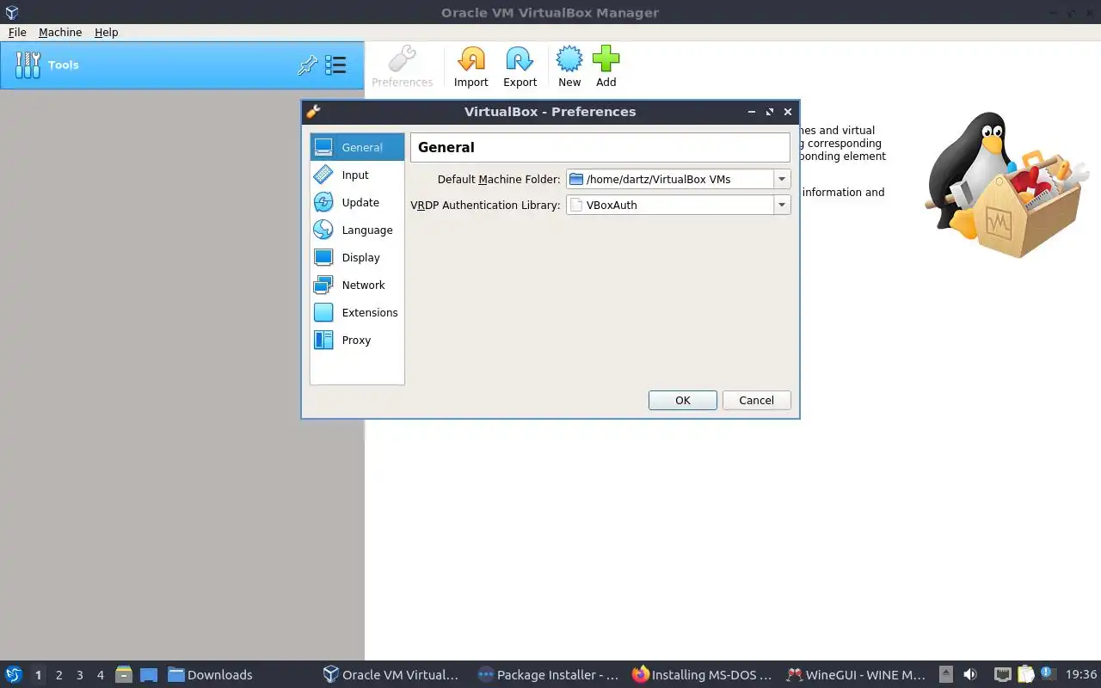The width and height of the screenshot is (1101, 688).
Task: Open the system start menu
Action: coord(14,674)
